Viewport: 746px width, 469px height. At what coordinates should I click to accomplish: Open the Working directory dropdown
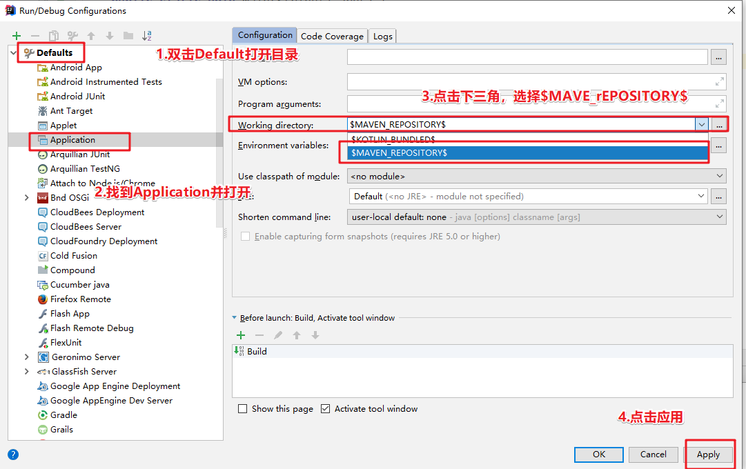coord(702,124)
